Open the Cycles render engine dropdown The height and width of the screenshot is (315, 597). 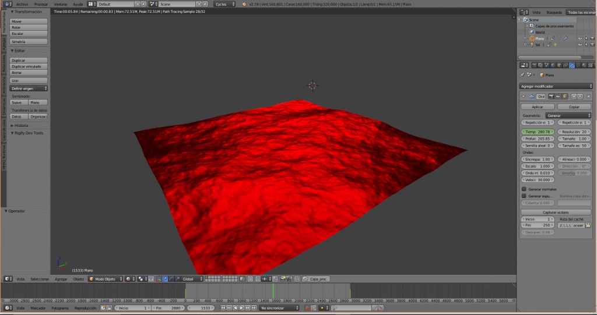point(224,4)
